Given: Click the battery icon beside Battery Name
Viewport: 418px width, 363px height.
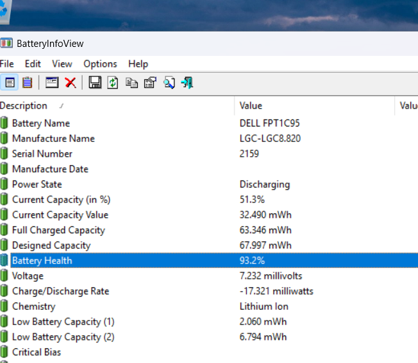Looking at the screenshot, I should [x=4, y=123].
